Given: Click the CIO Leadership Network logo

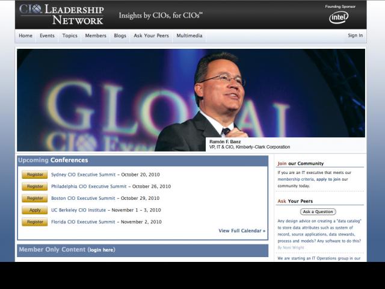Looking at the screenshot, I should click(x=61, y=14).
